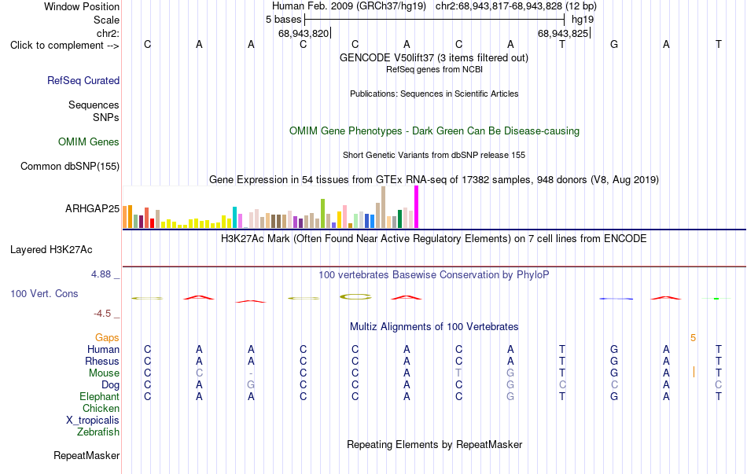Viewport: 747px width, 474px height.
Task: Click the lime green bar in GTEx chart
Action: click(322, 214)
